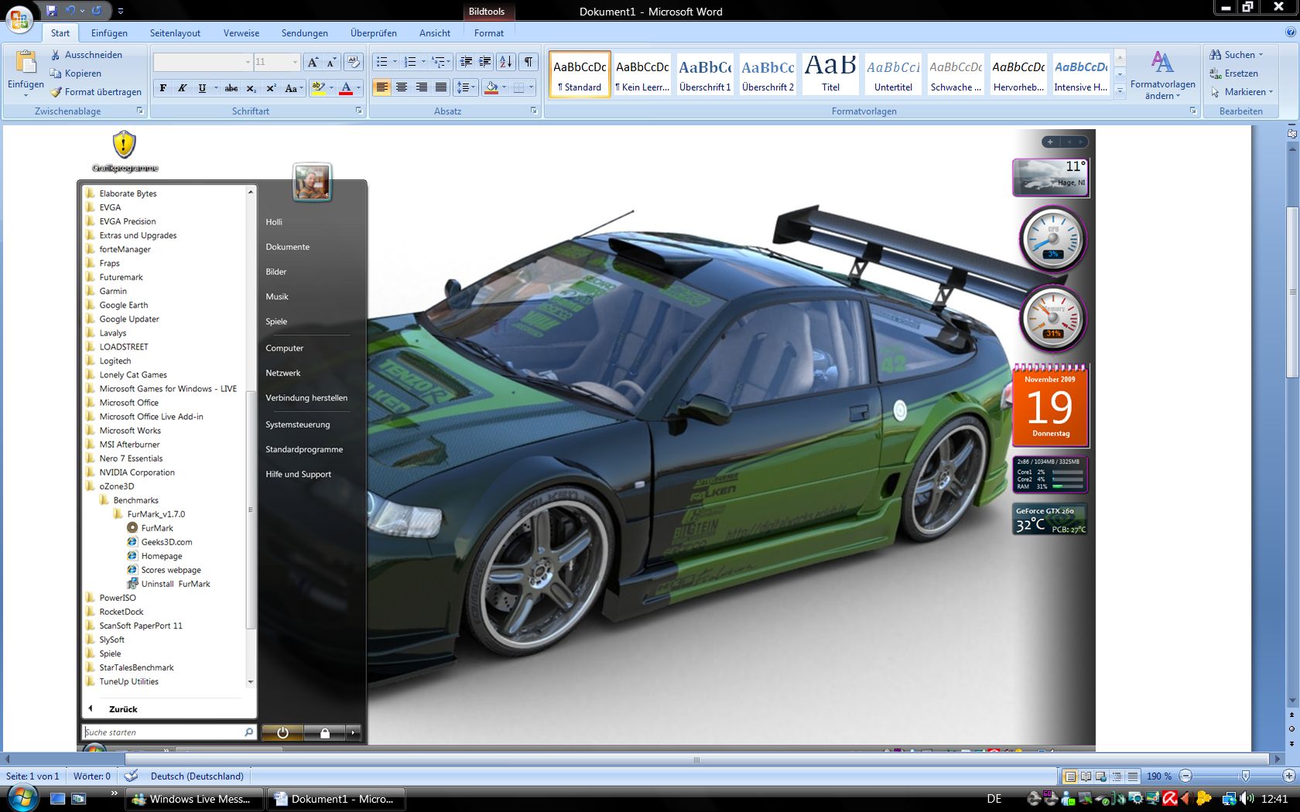
Task: Open the round Office button menu
Action: click(19, 19)
